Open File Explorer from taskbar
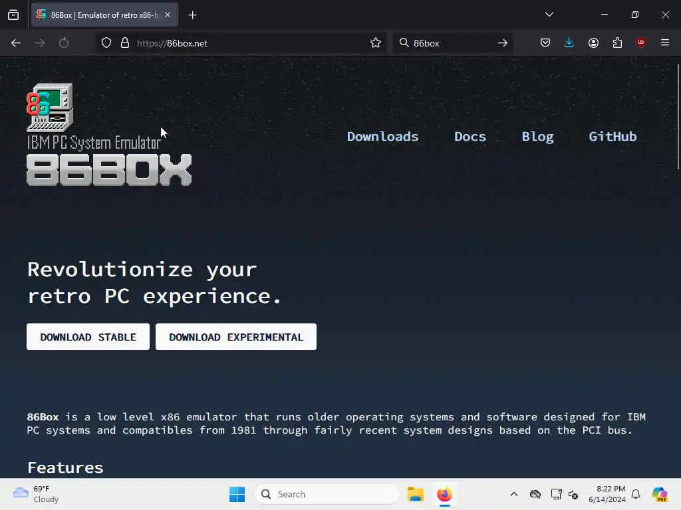This screenshot has height=510, width=681. point(415,494)
